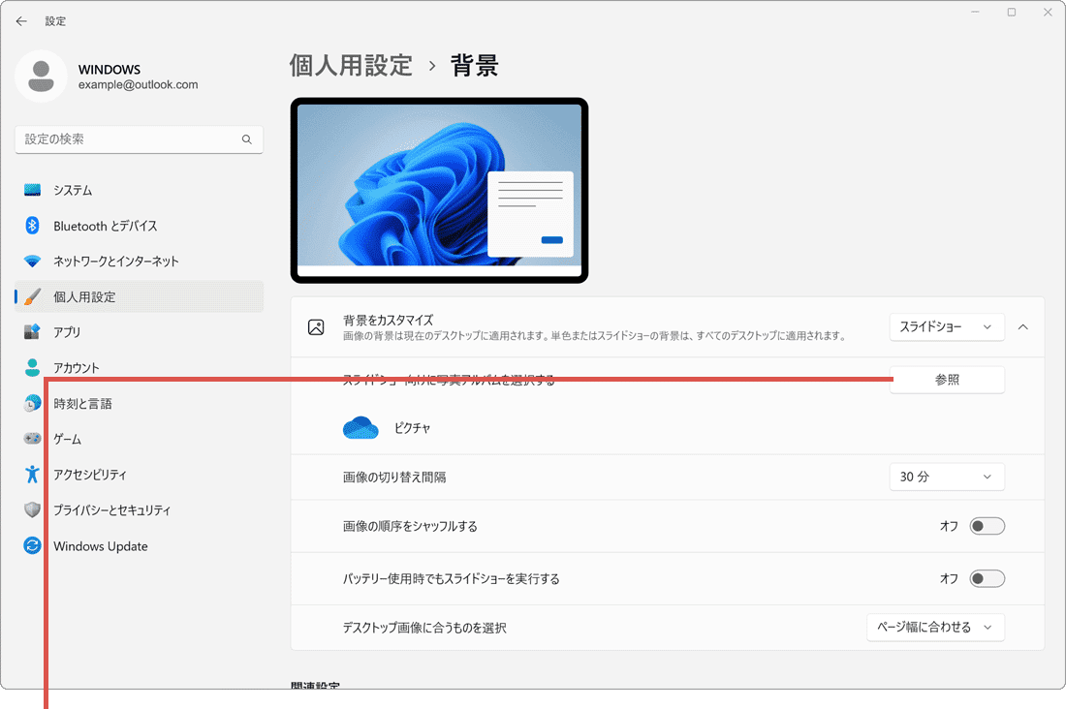
Task: Select 個人用設定 category
Action: click(139, 297)
